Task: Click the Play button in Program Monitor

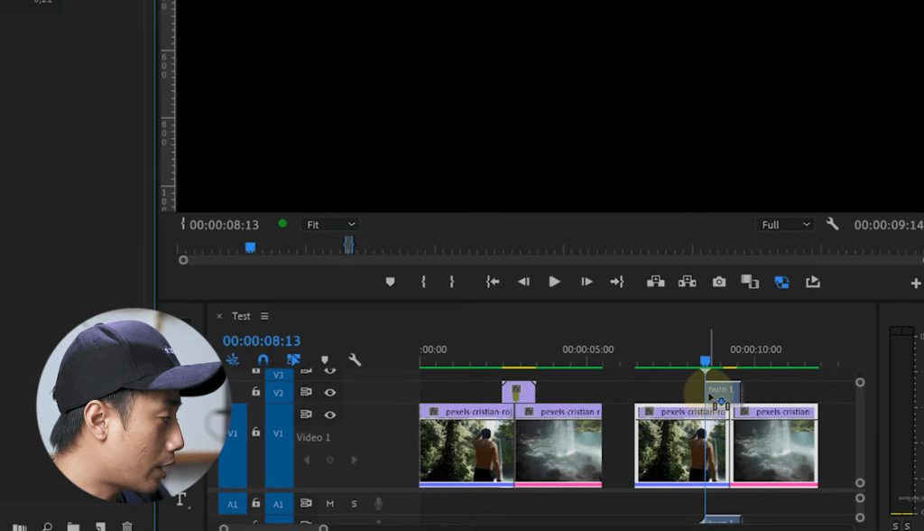Action: (x=554, y=282)
